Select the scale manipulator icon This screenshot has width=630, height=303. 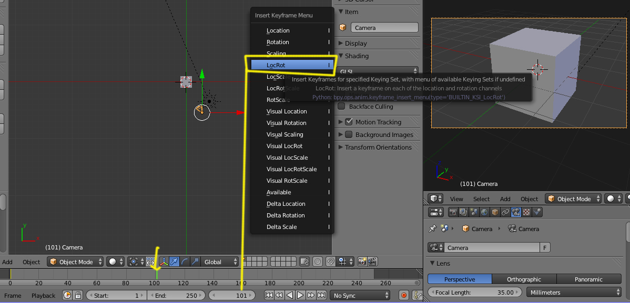click(195, 262)
